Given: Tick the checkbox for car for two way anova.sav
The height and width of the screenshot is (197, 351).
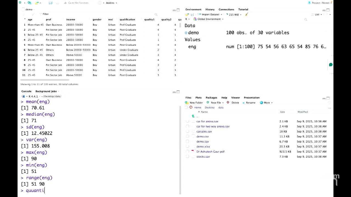Looking at the screenshot, I should click(x=187, y=126).
